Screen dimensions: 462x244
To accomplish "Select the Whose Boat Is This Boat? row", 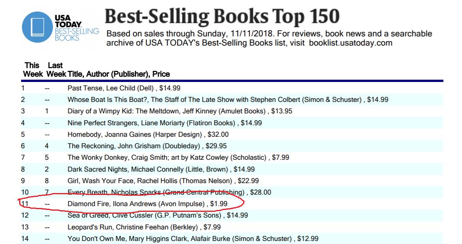I will 232,100.
